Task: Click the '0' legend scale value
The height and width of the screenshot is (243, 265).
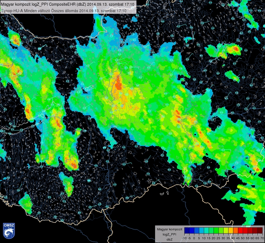Action: coord(194,238)
